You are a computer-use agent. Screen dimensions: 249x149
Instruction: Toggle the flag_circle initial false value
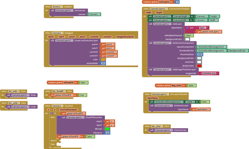point(192,86)
